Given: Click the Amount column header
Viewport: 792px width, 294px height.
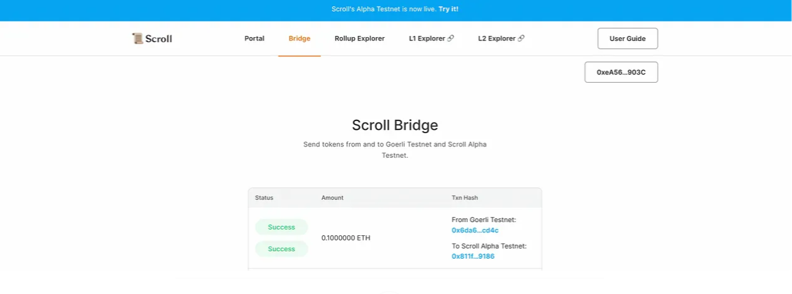Looking at the screenshot, I should (x=332, y=197).
